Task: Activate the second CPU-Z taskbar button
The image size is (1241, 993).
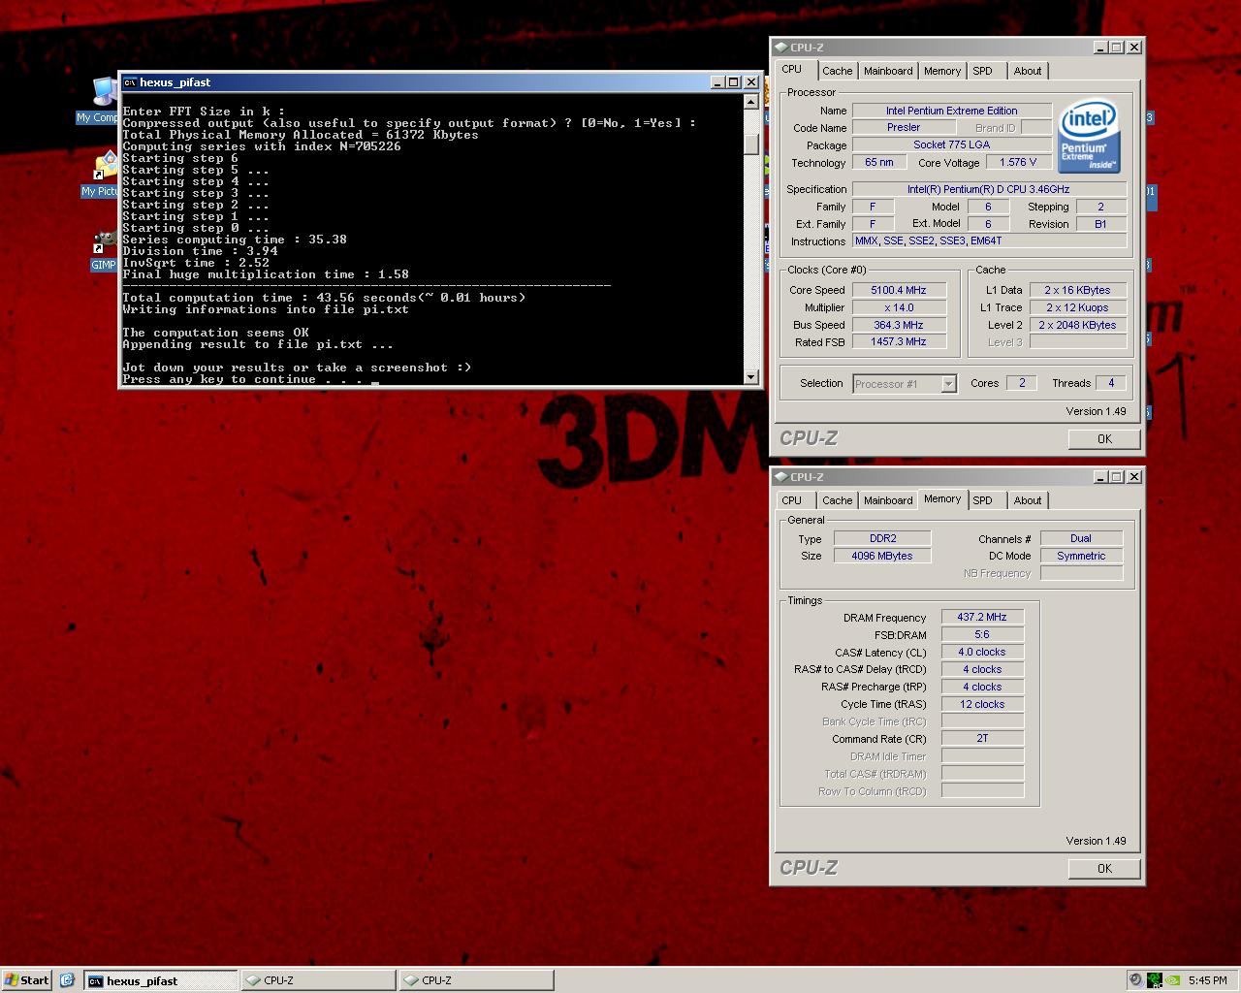Action: tap(477, 980)
